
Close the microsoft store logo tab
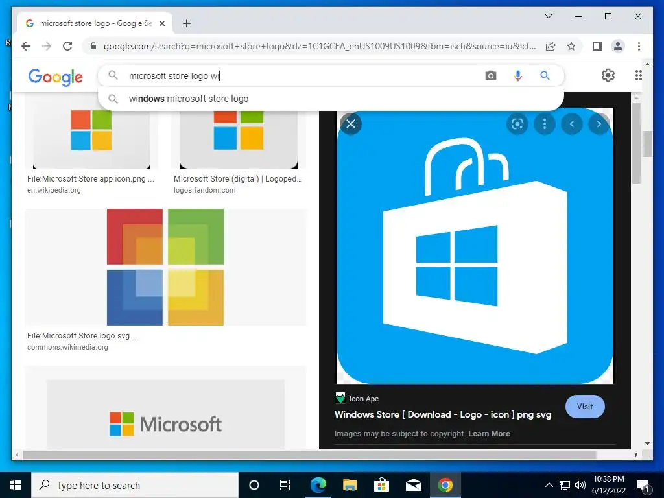click(x=161, y=23)
